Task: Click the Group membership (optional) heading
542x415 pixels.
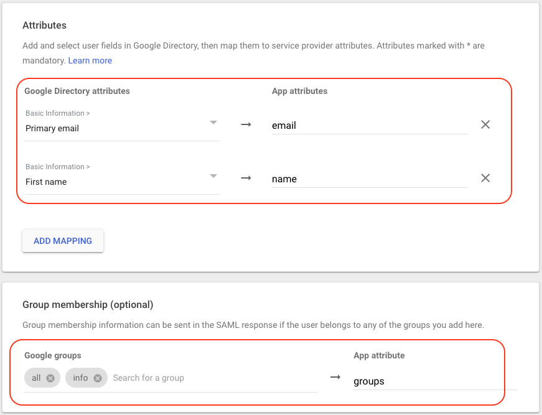Action: [88, 305]
